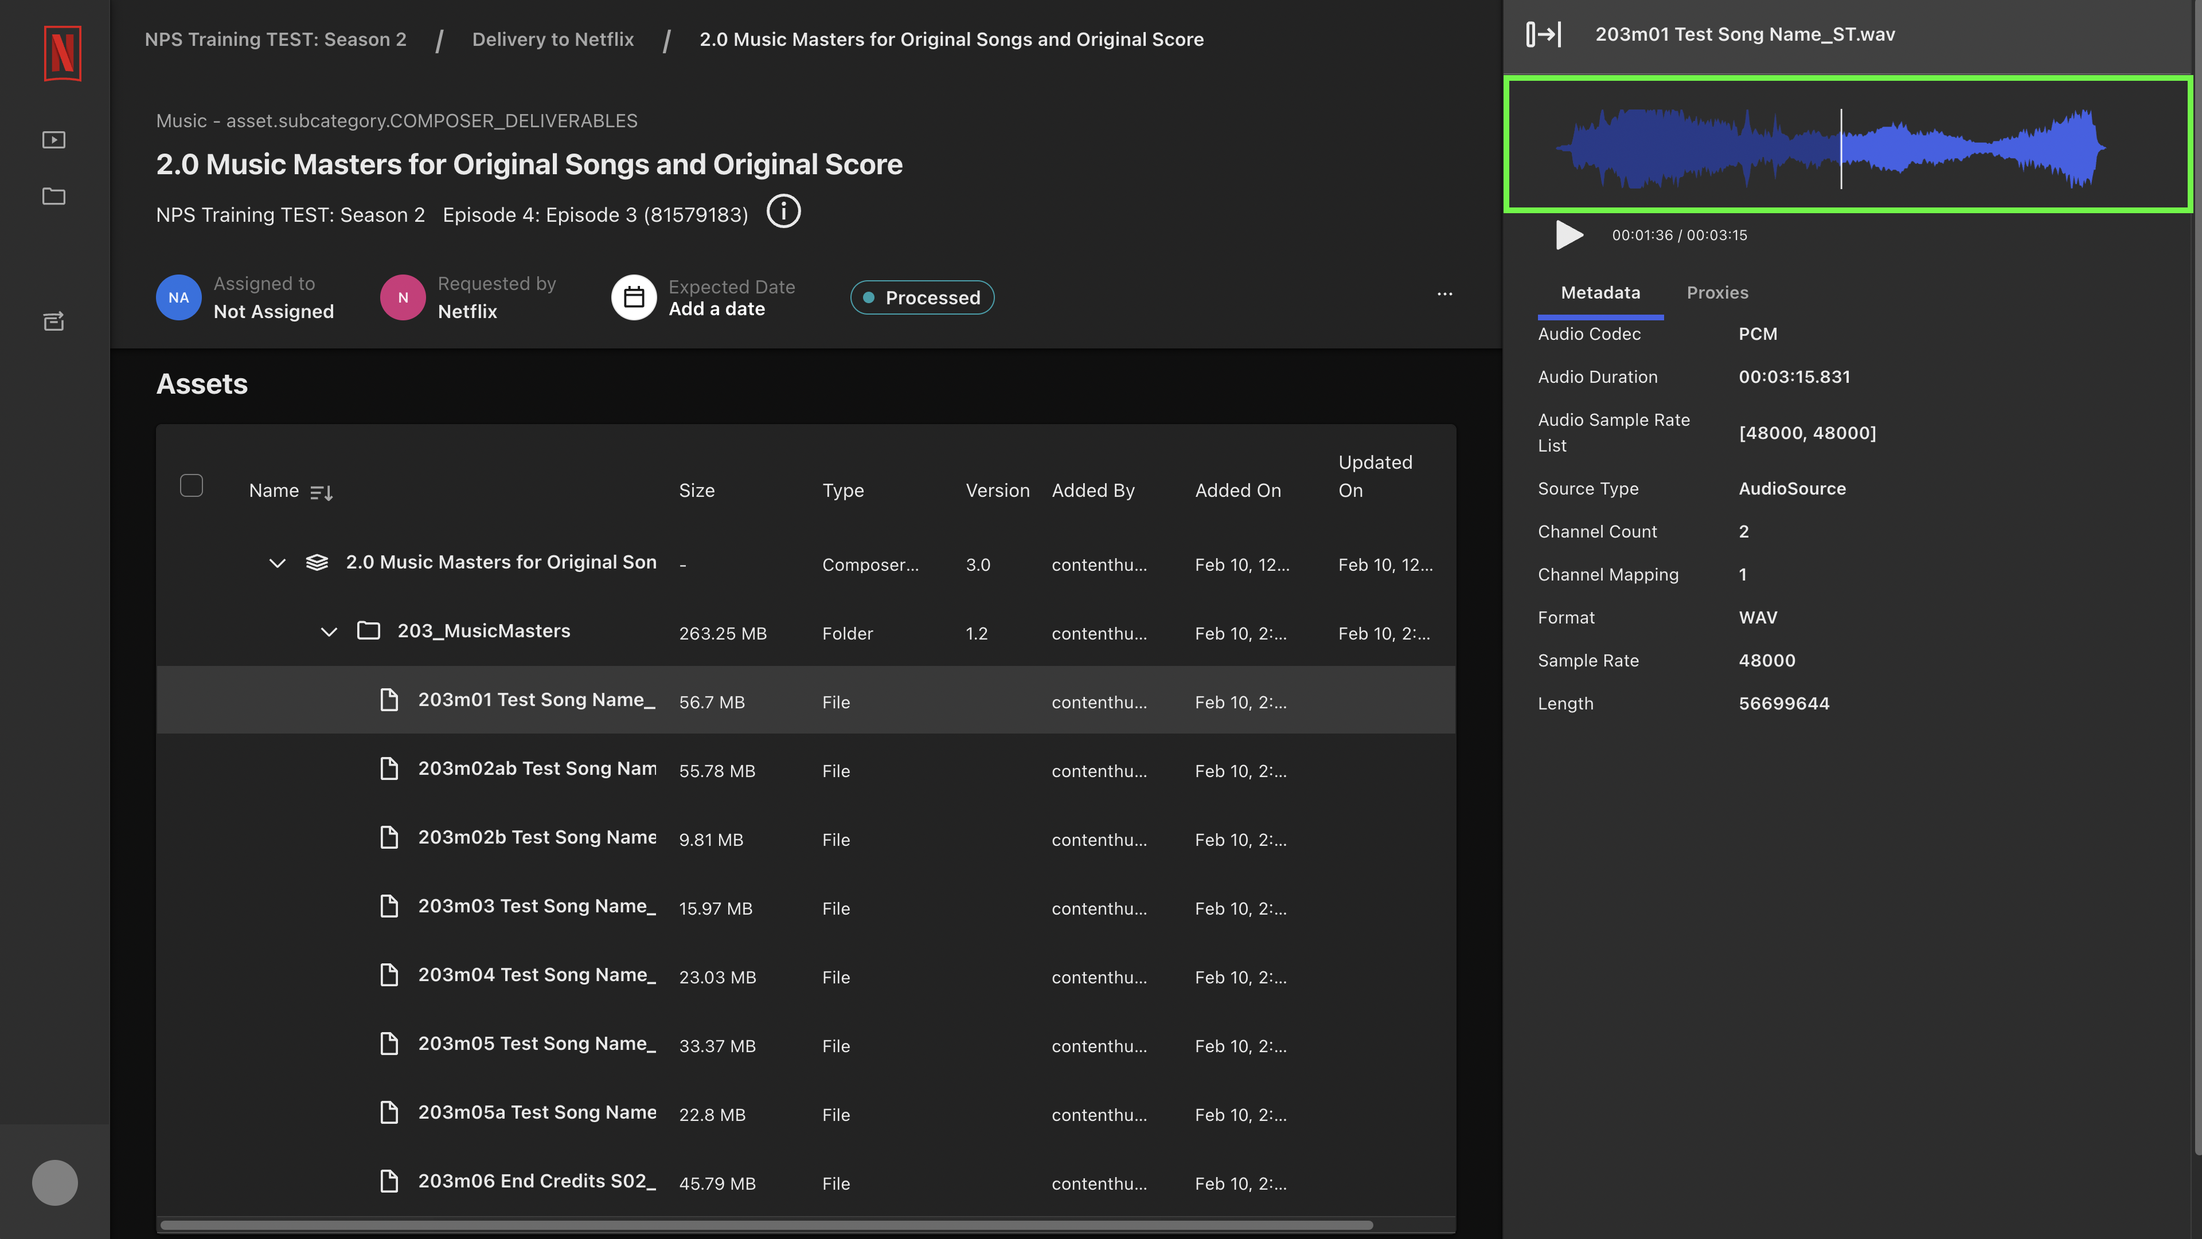Open the archive requests sidebar icon
The image size is (2202, 1239).
[54, 320]
